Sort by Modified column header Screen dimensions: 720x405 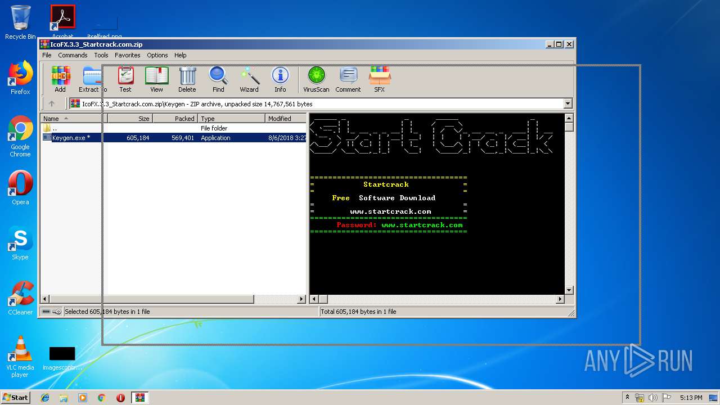tap(286, 119)
